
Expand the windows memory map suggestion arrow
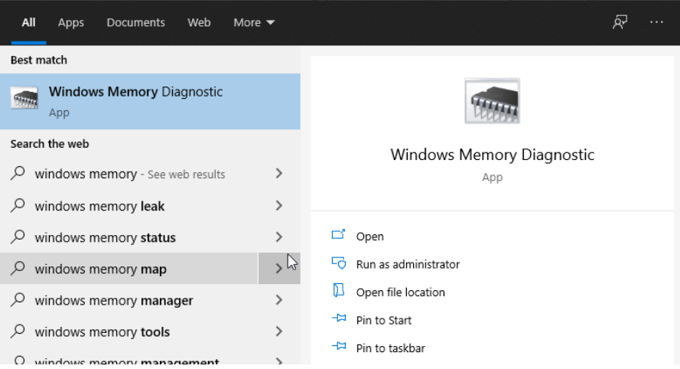tap(278, 269)
